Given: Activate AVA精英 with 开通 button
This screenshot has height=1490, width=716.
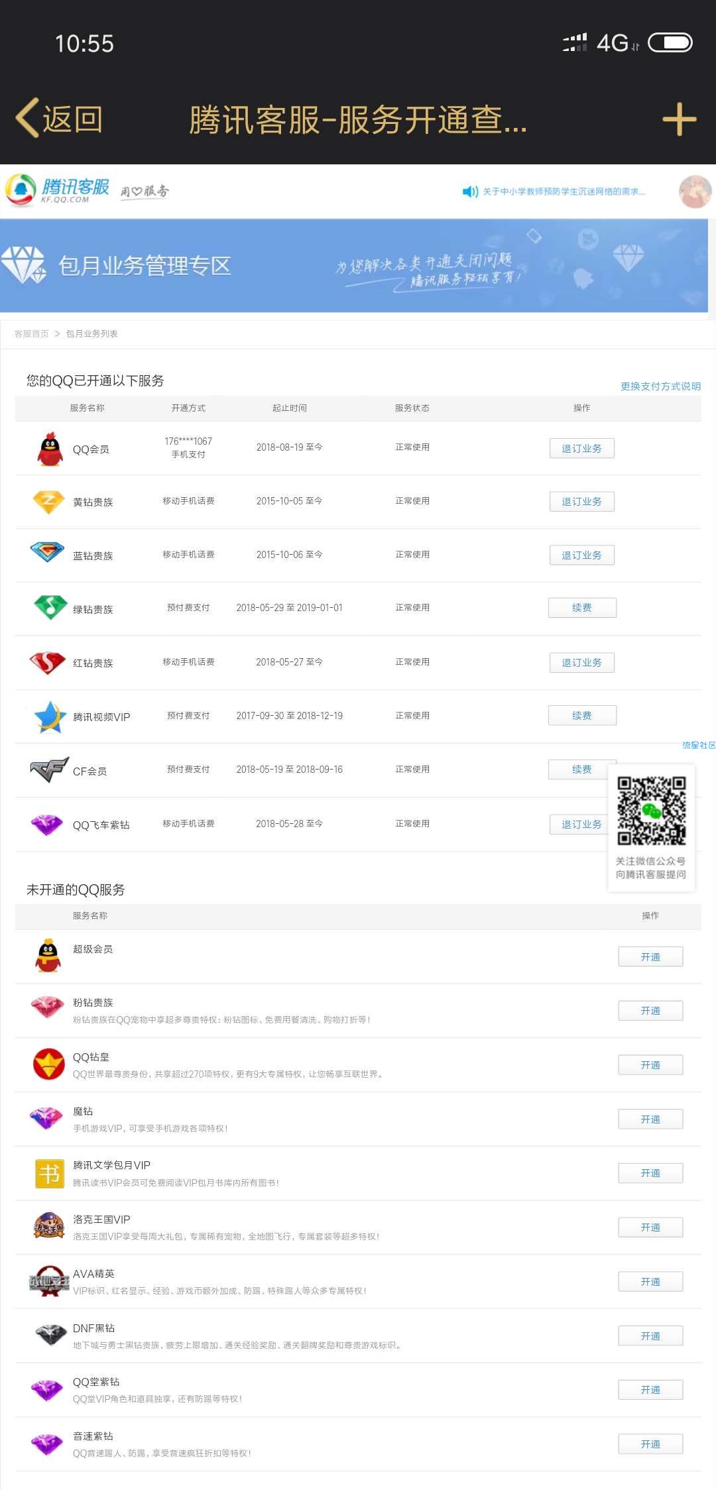Looking at the screenshot, I should coord(650,1282).
